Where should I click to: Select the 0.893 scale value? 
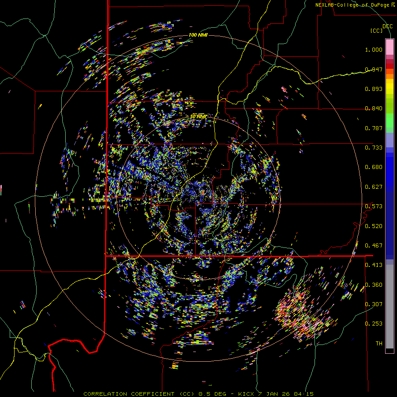point(374,89)
